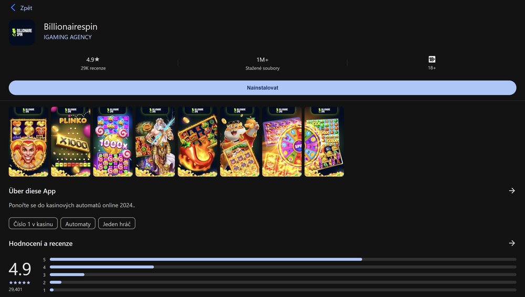Open the Billionairespin app logo
525x297 pixels.
click(x=22, y=32)
